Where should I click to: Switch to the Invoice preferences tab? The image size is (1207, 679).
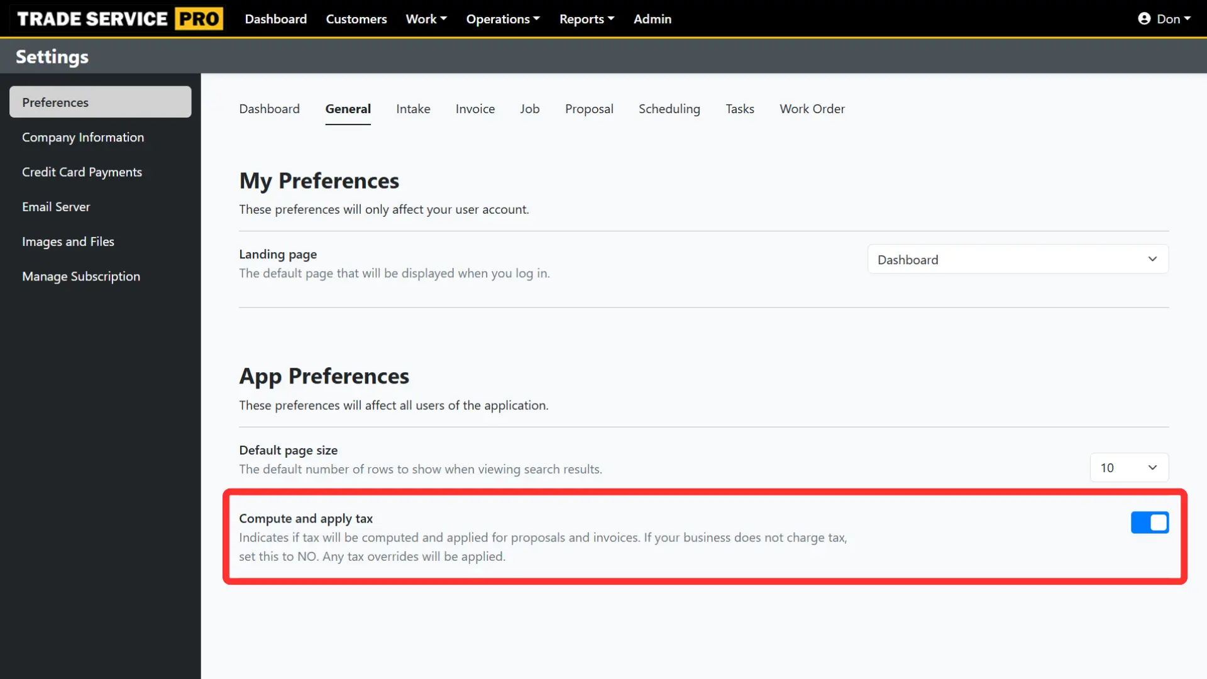475,109
